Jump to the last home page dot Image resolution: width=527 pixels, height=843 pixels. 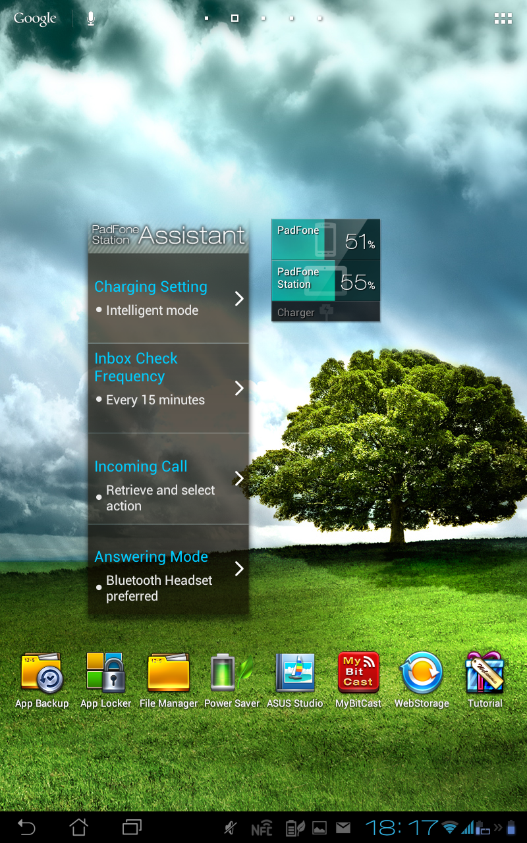coord(320,18)
